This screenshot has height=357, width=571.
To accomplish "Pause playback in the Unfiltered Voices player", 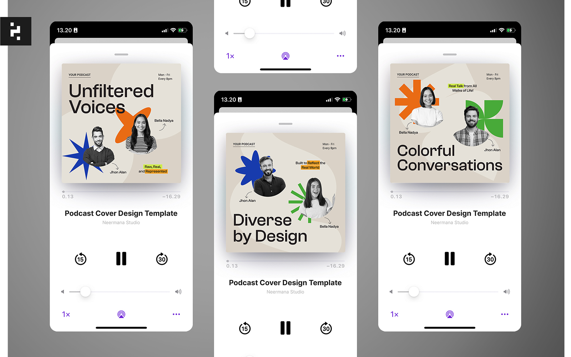I will point(121,258).
